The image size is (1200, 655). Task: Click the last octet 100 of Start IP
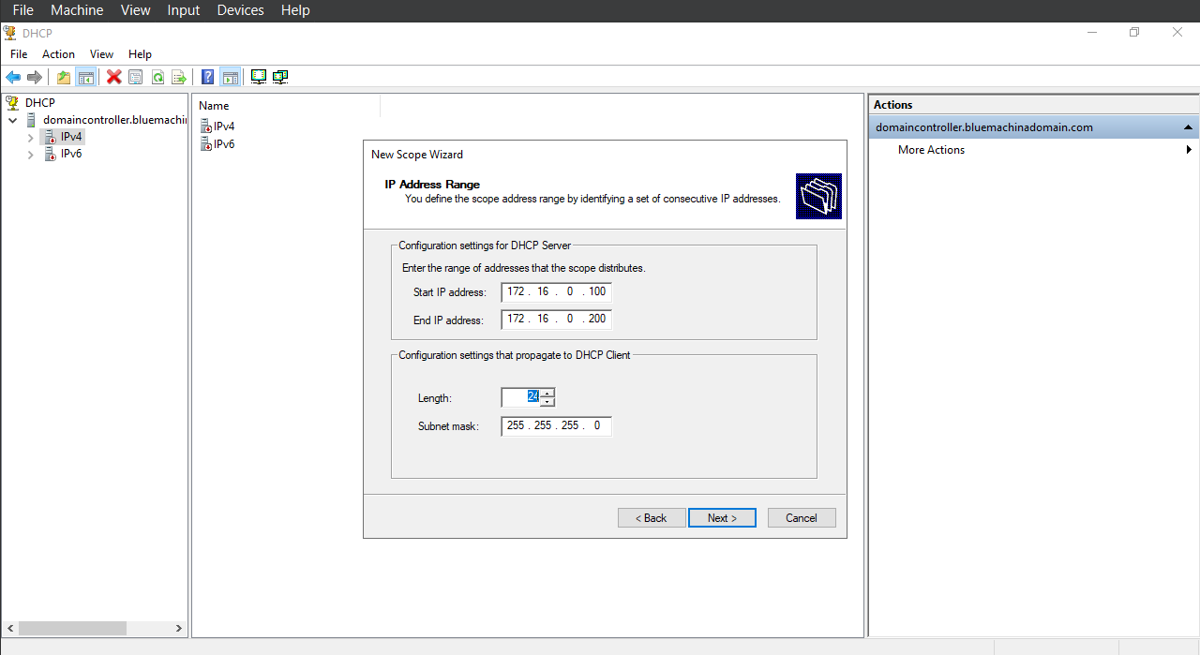[x=597, y=292]
